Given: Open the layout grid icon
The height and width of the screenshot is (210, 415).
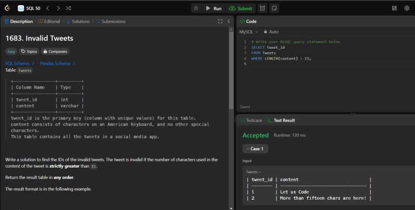Looking at the screenshot, I should [394, 8].
